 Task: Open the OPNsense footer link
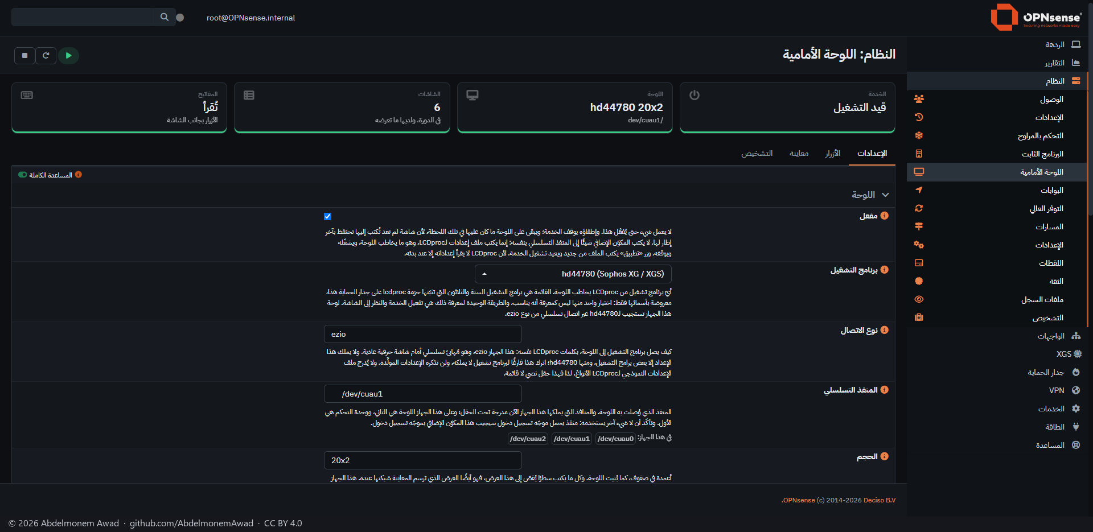pyautogui.click(x=799, y=500)
